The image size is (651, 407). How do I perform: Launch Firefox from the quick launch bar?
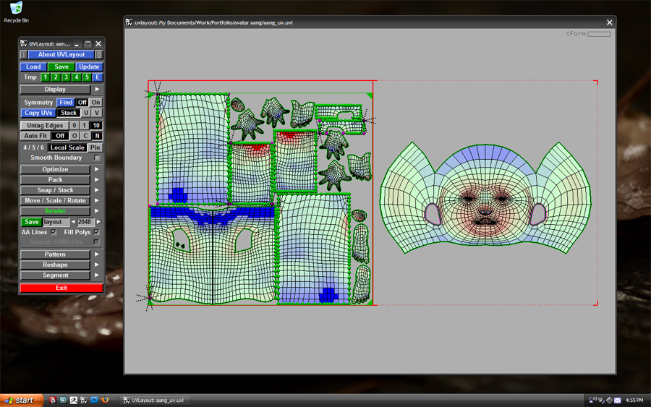(x=105, y=400)
